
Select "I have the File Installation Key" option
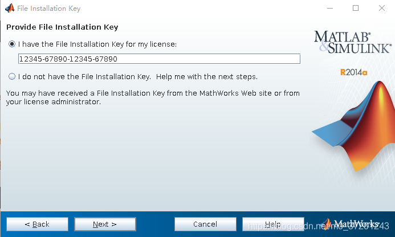(x=12, y=44)
